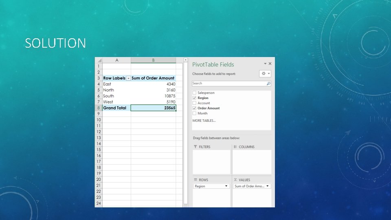This screenshot has height=220, width=391.
Task: Select the Grand Total value 23565
Action: [154, 108]
